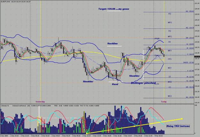
Task: Click the '115.70' price axis label
Action: (x=197, y=102)
